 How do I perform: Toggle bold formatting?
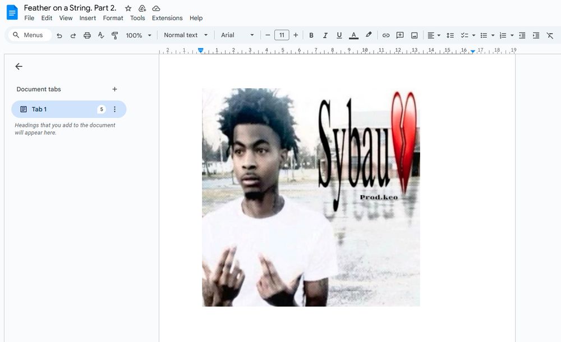coord(311,35)
